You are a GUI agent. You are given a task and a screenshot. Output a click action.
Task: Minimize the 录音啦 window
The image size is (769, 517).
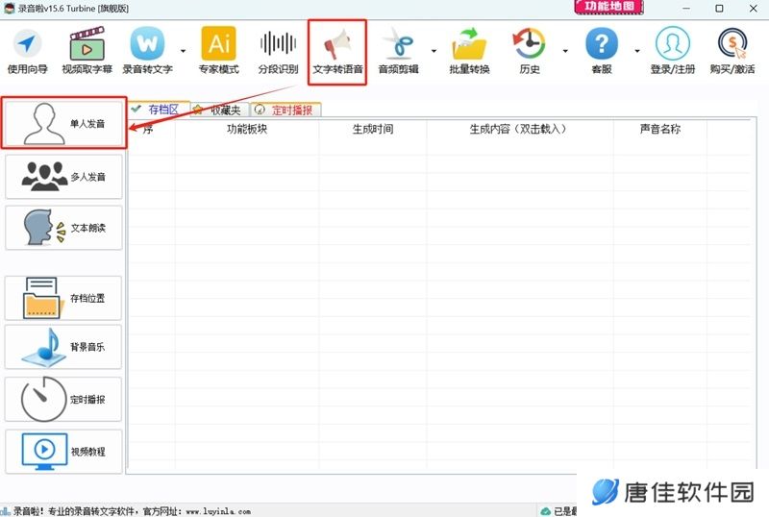(x=686, y=9)
